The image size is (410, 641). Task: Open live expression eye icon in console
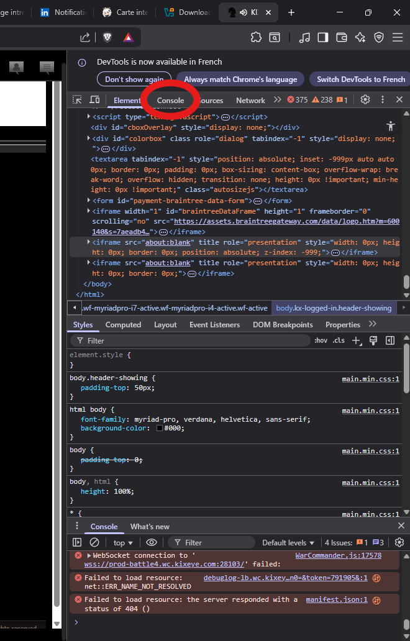click(x=152, y=542)
